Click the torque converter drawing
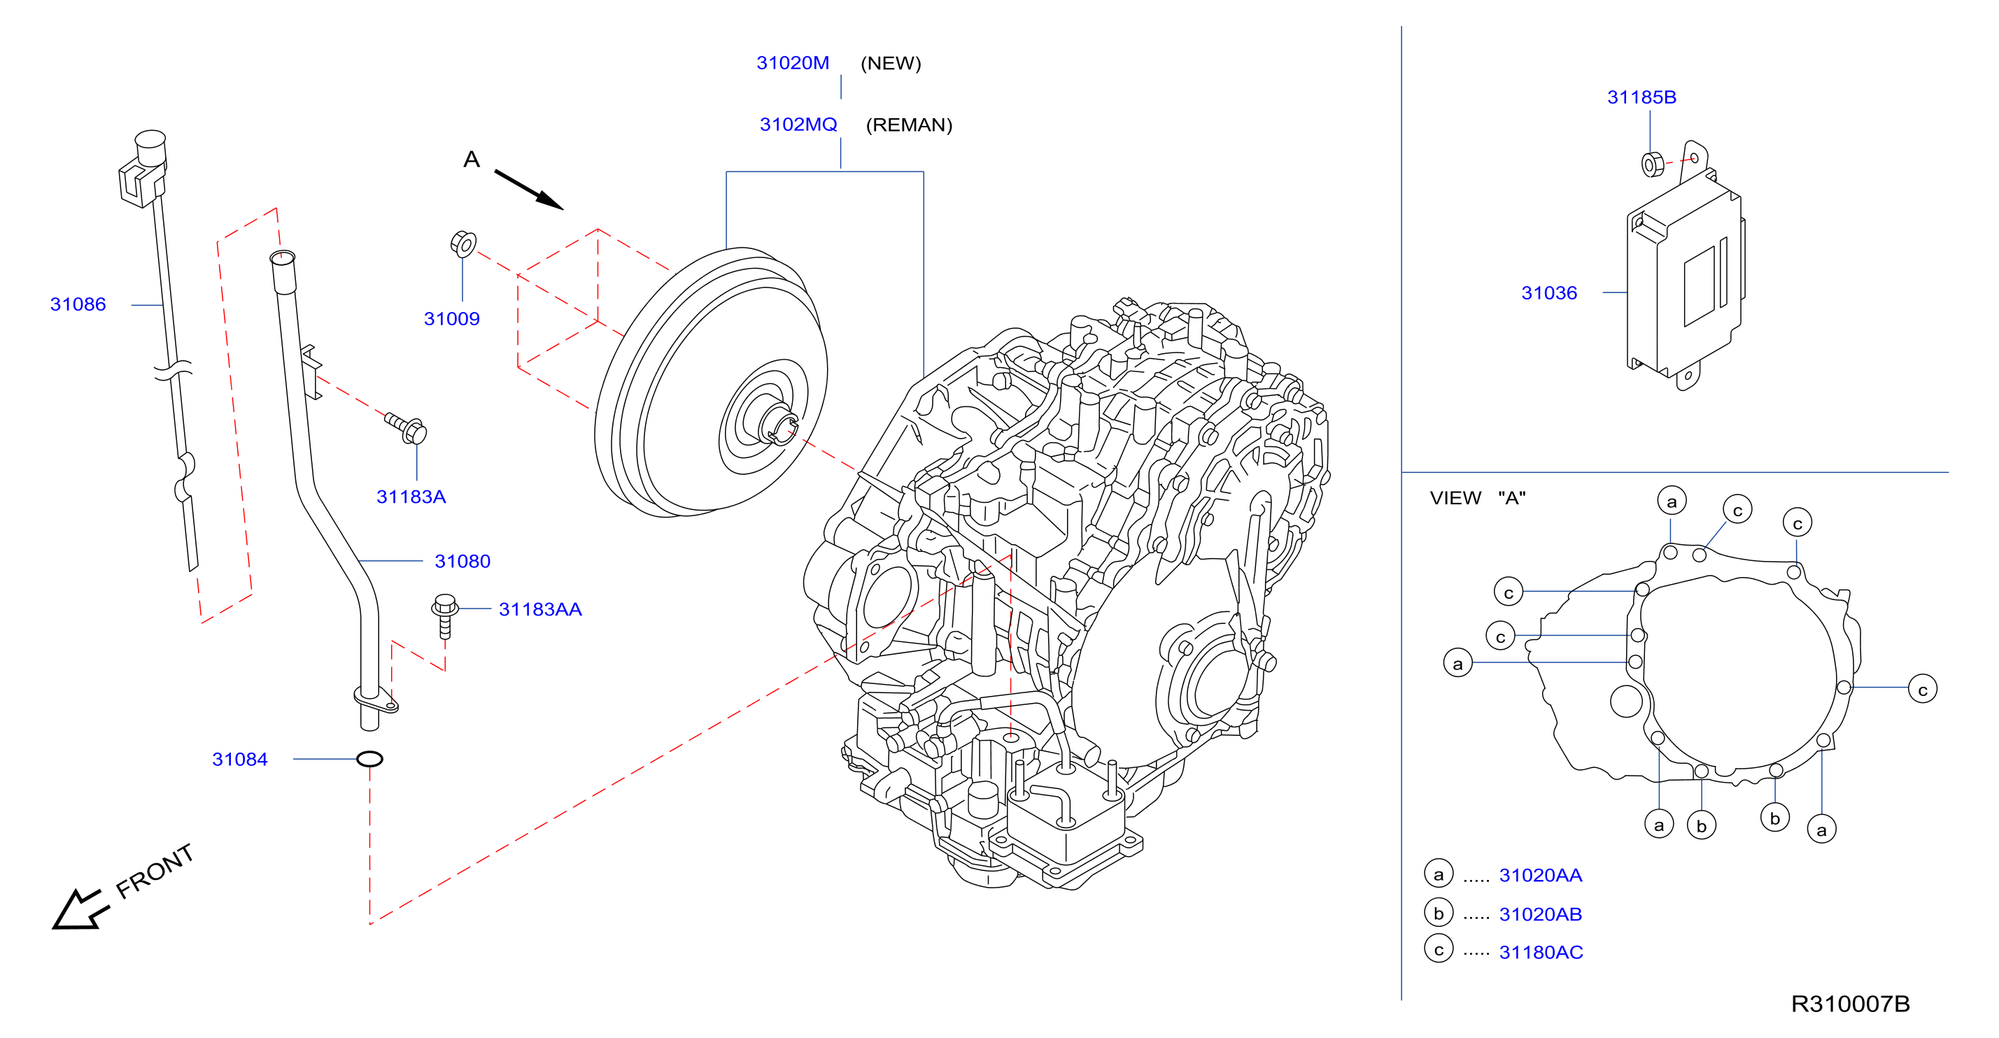 [711, 383]
